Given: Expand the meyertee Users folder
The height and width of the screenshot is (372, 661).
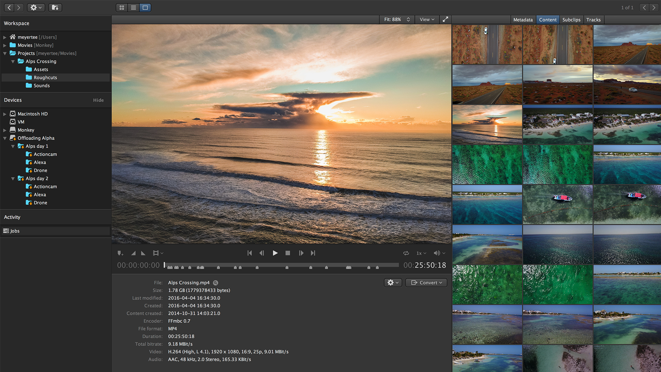Looking at the screenshot, I should tap(5, 37).
